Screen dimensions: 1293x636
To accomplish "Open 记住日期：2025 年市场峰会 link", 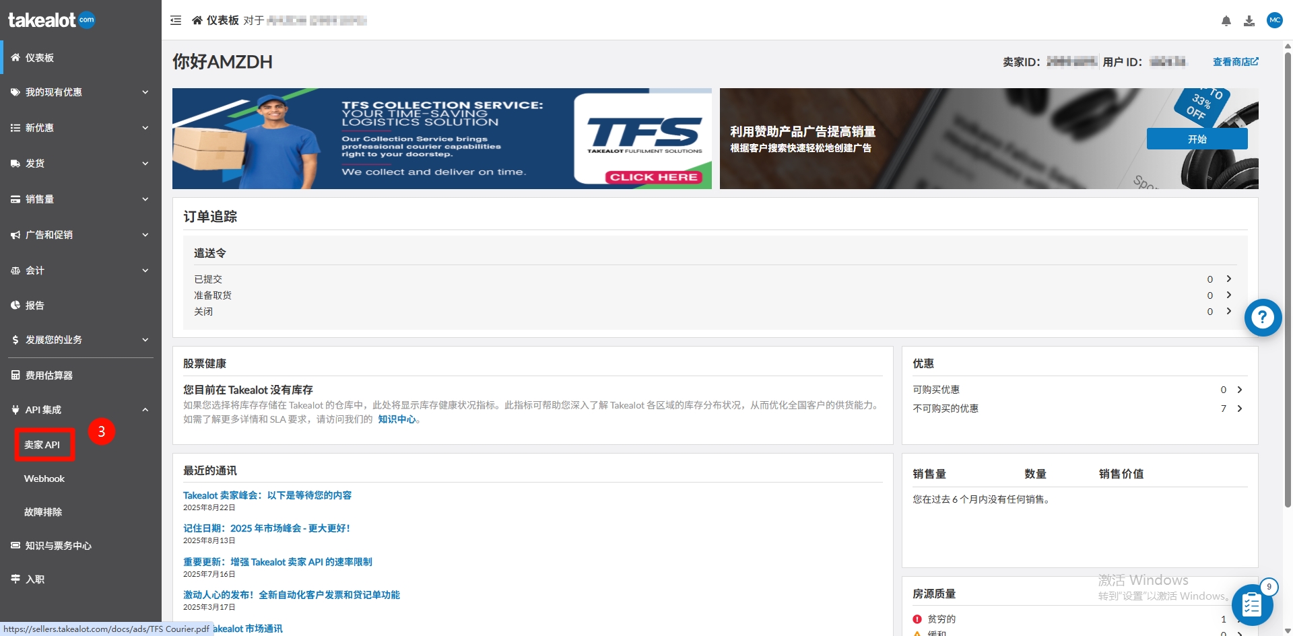I will click(x=267, y=528).
